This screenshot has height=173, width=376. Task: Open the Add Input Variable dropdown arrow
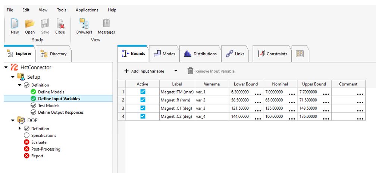[x=176, y=71]
